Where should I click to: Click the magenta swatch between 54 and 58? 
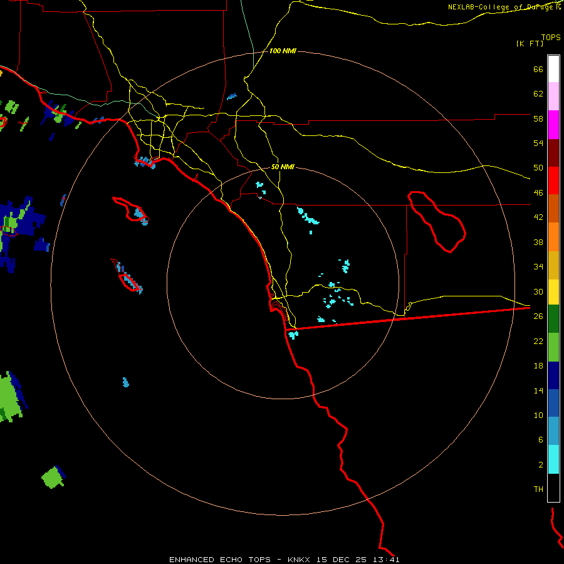coord(553,125)
